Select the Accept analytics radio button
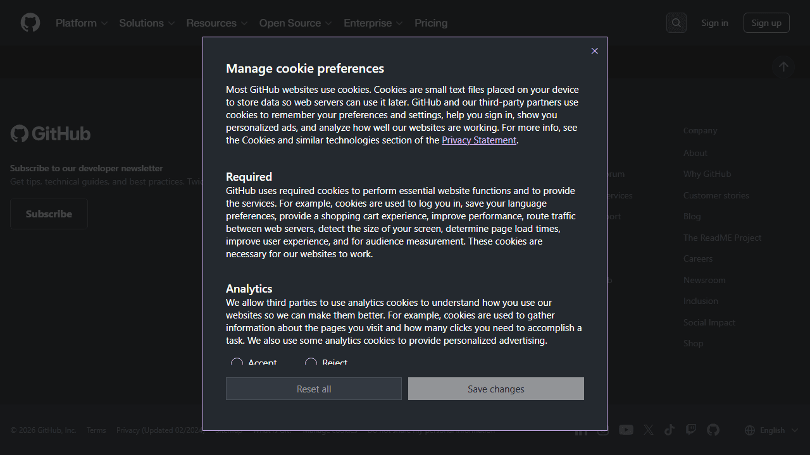The width and height of the screenshot is (810, 455). point(237,363)
